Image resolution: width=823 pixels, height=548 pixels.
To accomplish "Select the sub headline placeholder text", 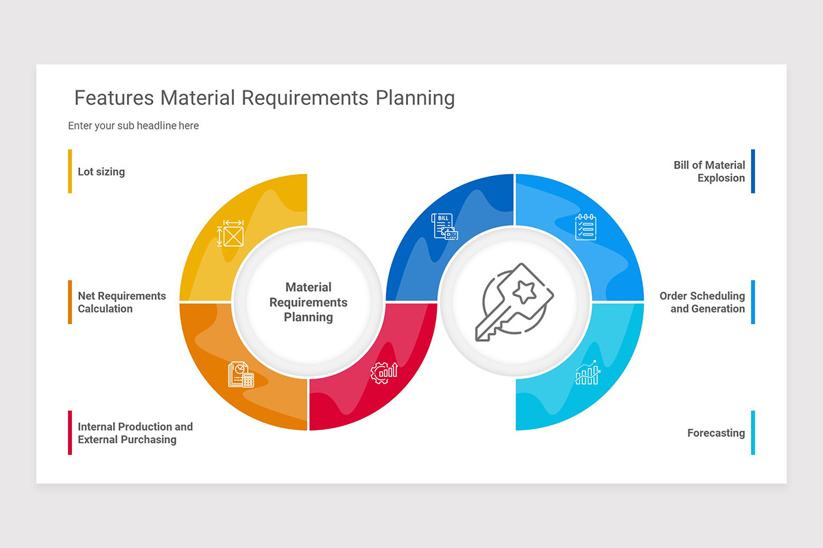I will click(133, 125).
